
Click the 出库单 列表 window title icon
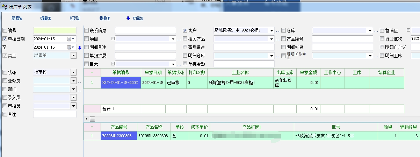click(x=5, y=7)
